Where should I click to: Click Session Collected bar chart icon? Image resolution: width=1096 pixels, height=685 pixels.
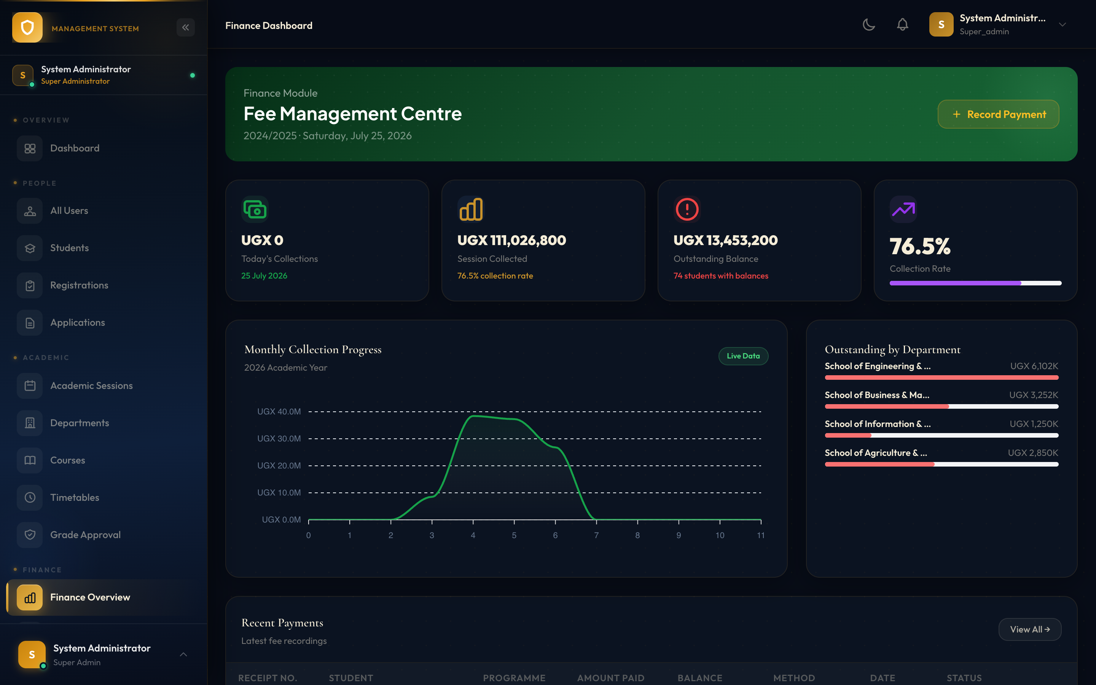pyautogui.click(x=471, y=209)
